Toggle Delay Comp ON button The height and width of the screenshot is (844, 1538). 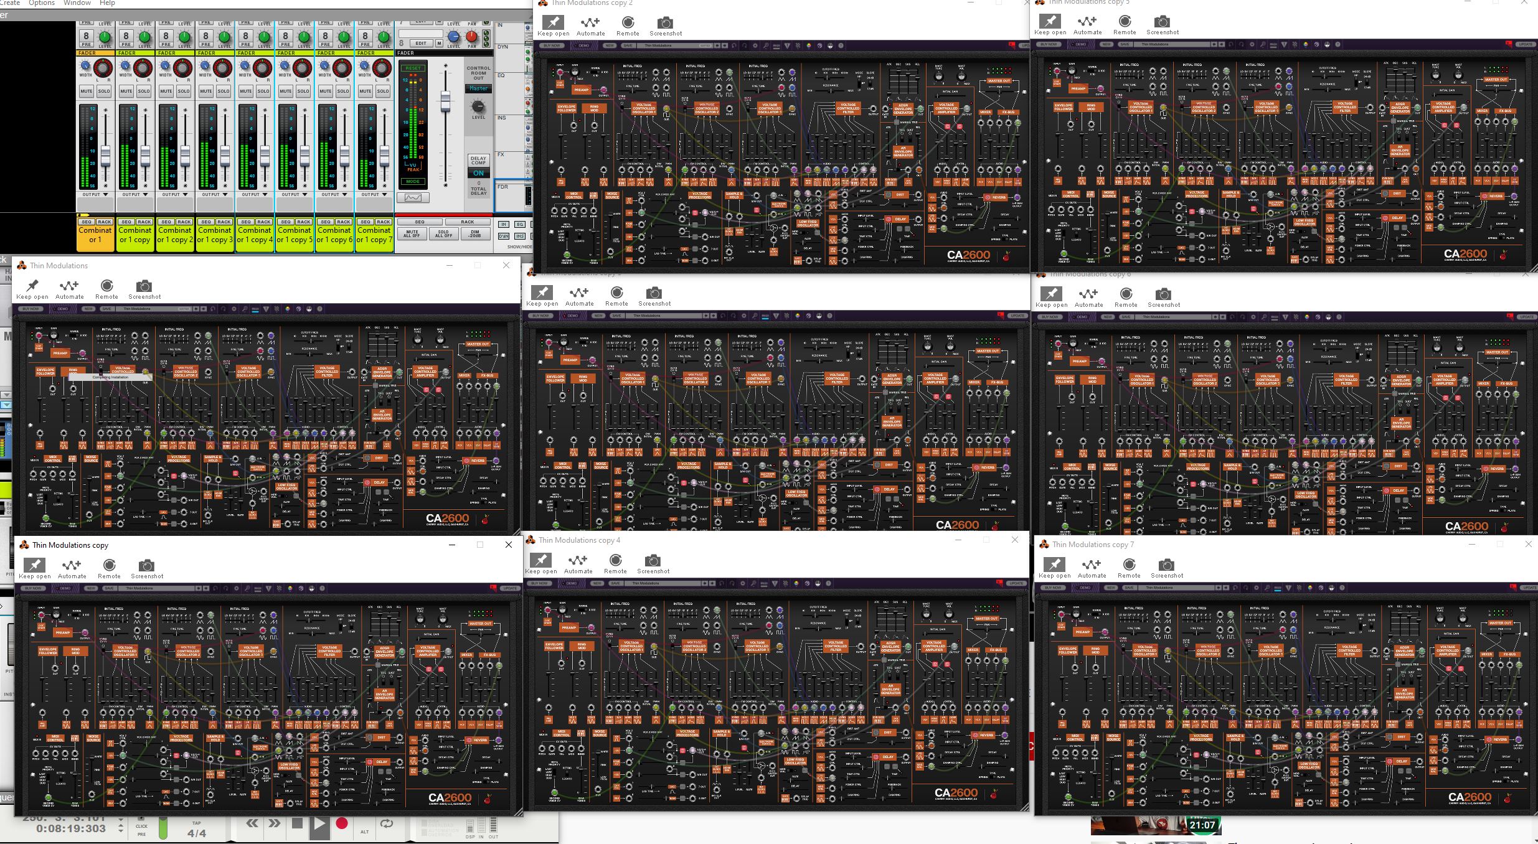tap(478, 173)
